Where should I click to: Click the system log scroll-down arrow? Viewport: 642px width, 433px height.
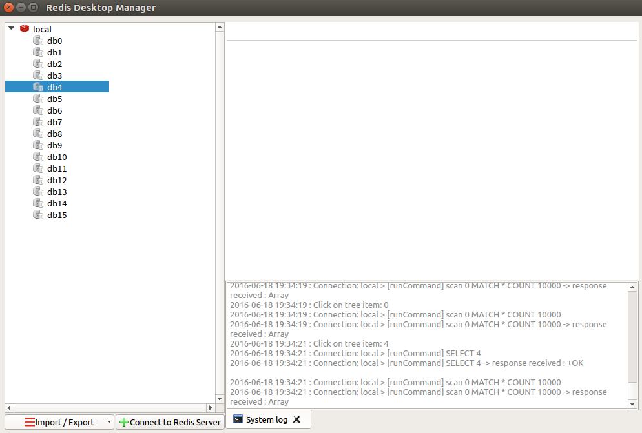click(632, 404)
